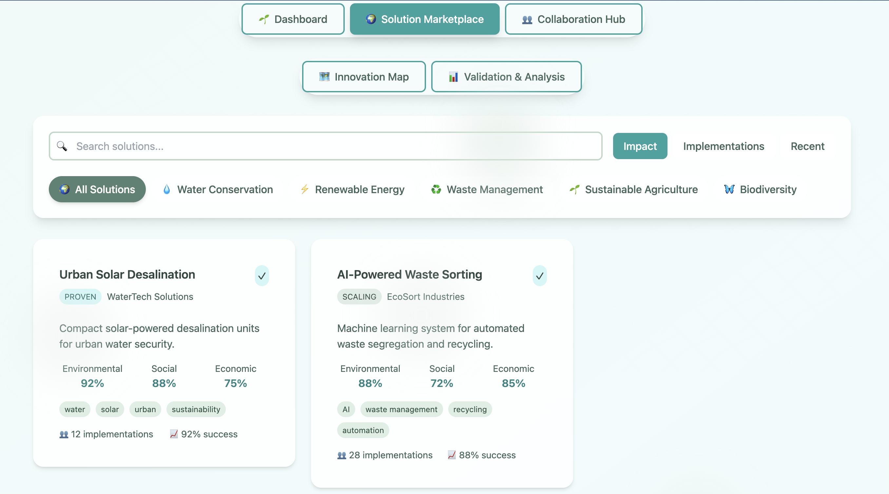Click the recycling symbol Waste Management icon
The width and height of the screenshot is (889, 494).
(x=436, y=189)
